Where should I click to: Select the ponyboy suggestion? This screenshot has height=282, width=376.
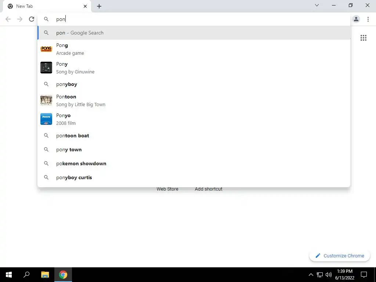(194, 84)
